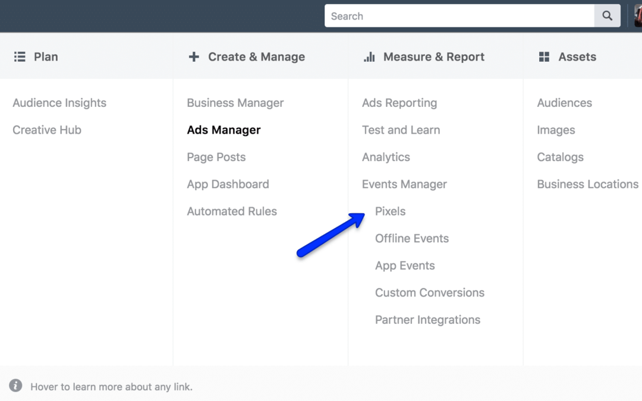Click the info icon in the footer
The image size is (642, 401).
tap(15, 386)
